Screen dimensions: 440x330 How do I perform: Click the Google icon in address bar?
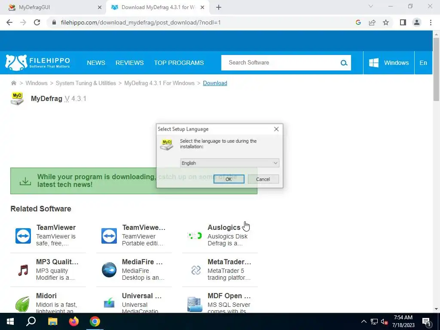[358, 22]
